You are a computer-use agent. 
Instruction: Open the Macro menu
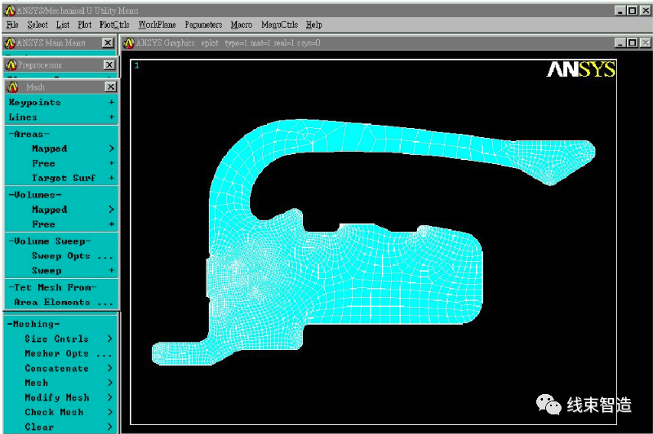coord(242,25)
